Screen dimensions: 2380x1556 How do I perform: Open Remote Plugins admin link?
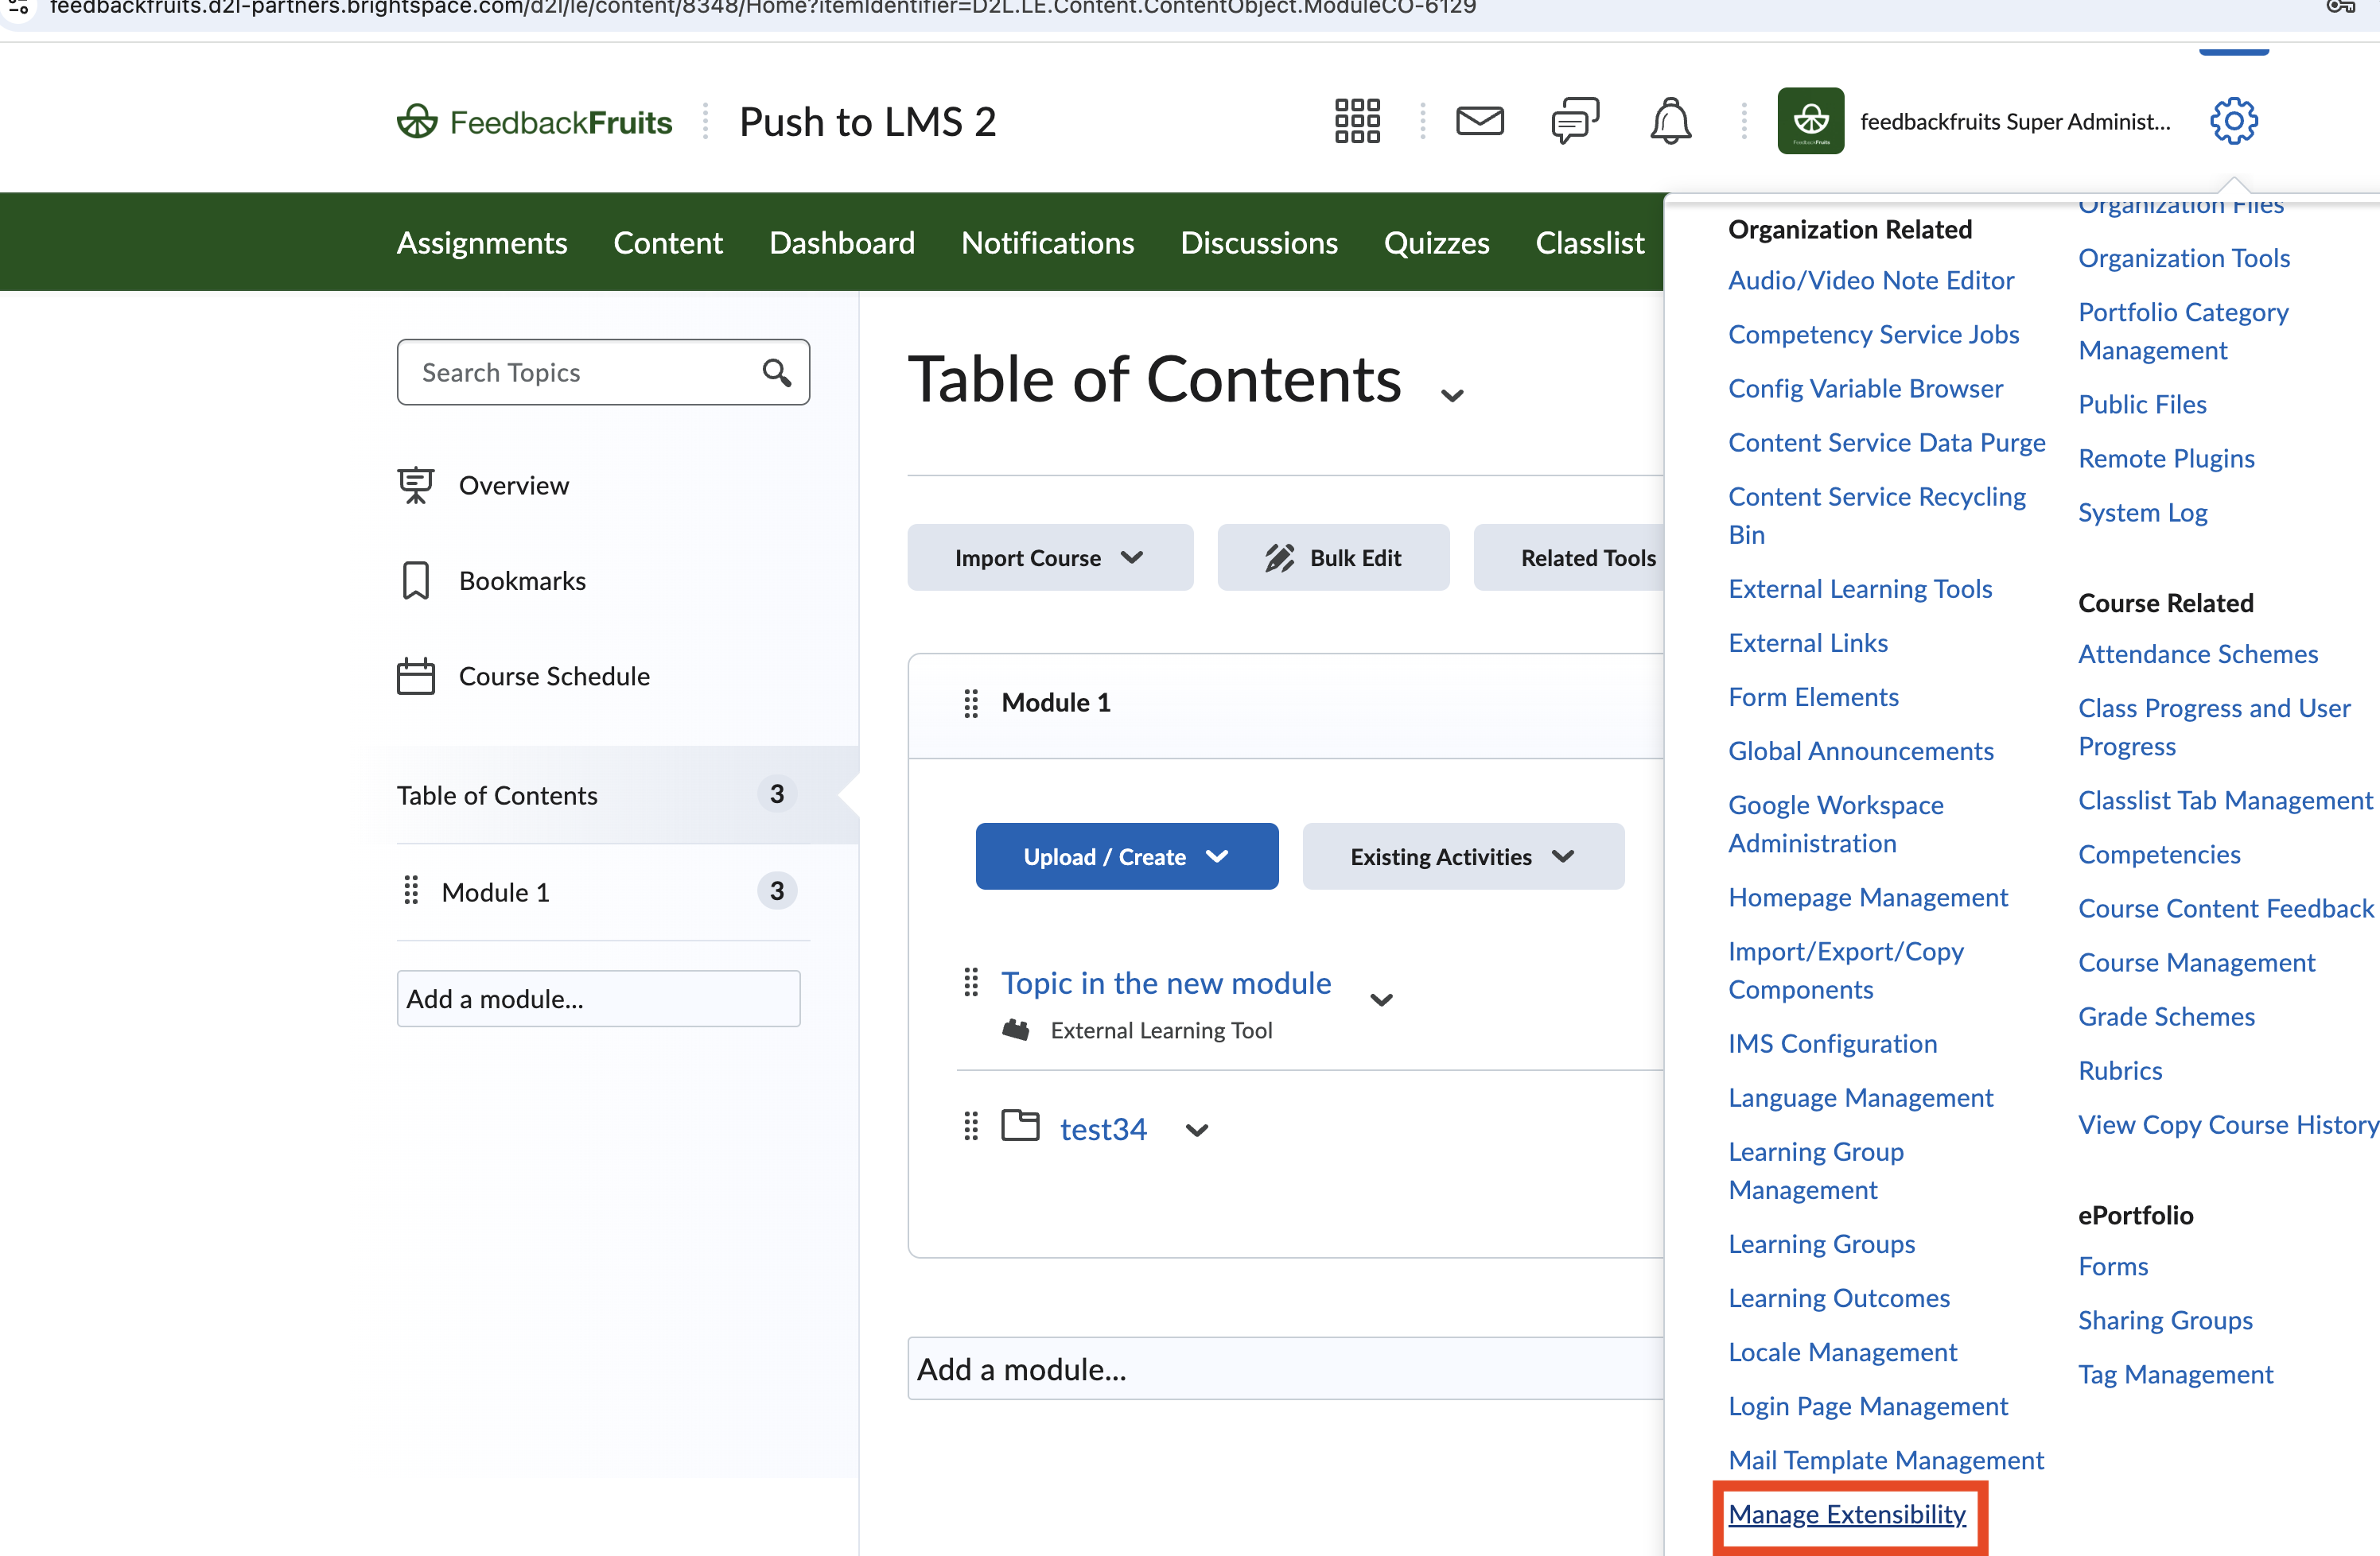(x=2166, y=459)
